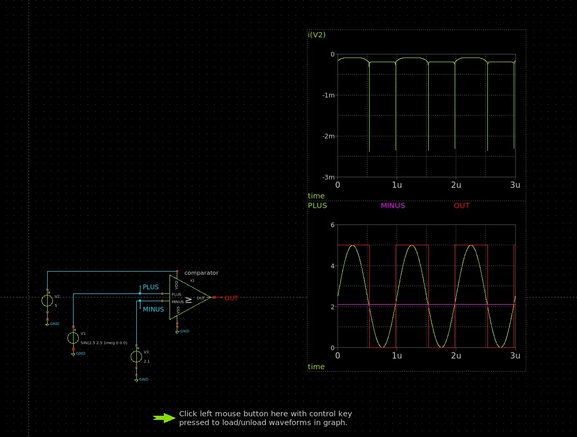Image resolution: width=577 pixels, height=437 pixels.
Task: Select the V3 voltage source symbol
Action: click(136, 357)
